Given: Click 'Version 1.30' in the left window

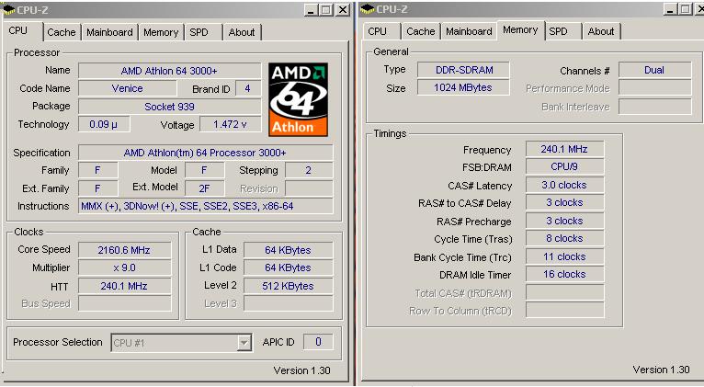Looking at the screenshot, I should pyautogui.click(x=301, y=370).
